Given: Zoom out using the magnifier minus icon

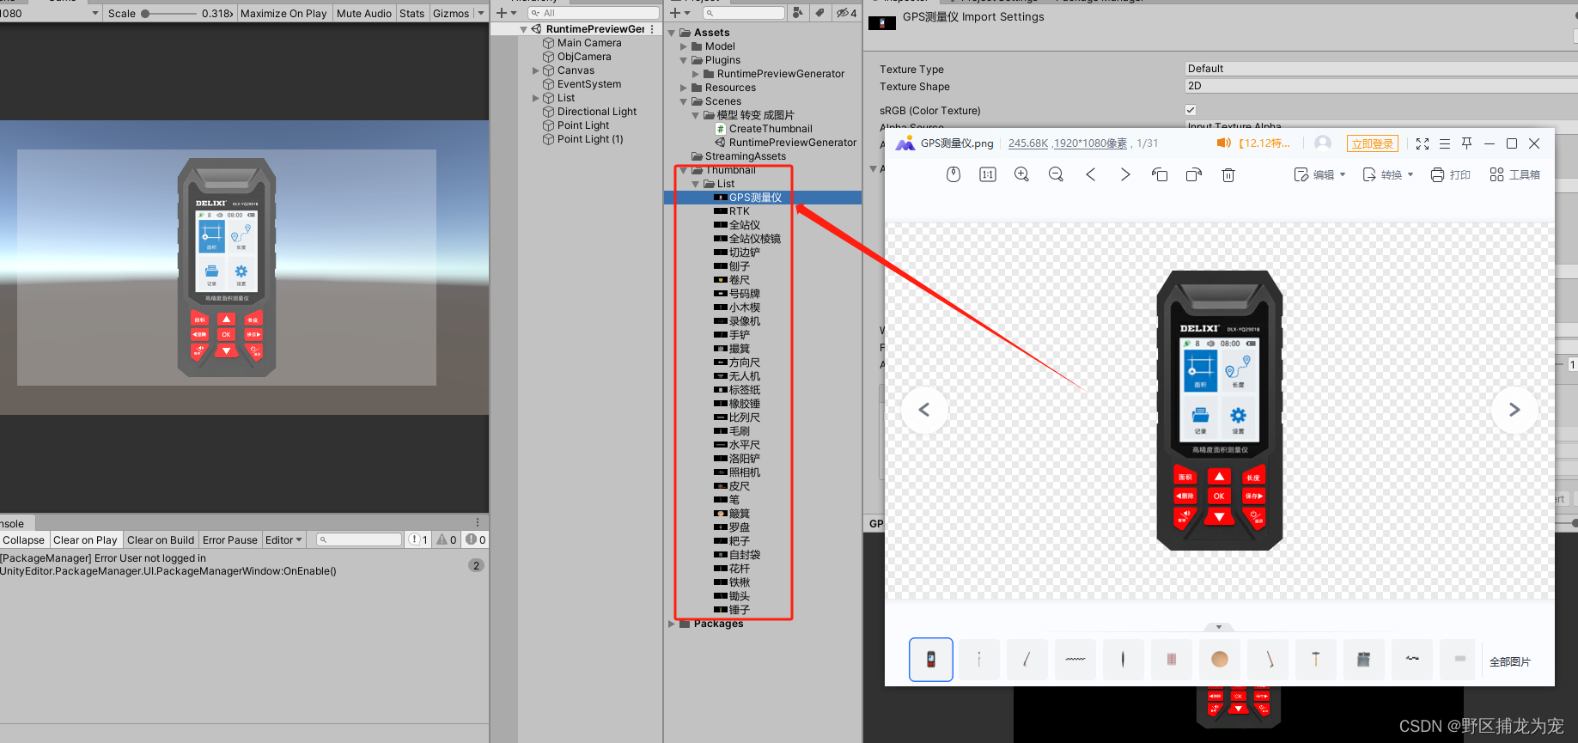Looking at the screenshot, I should coord(1056,174).
